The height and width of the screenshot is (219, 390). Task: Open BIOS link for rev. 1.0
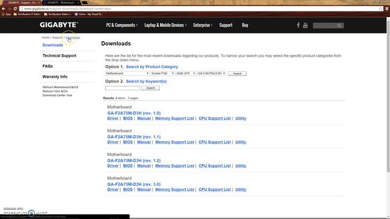tap(128, 118)
